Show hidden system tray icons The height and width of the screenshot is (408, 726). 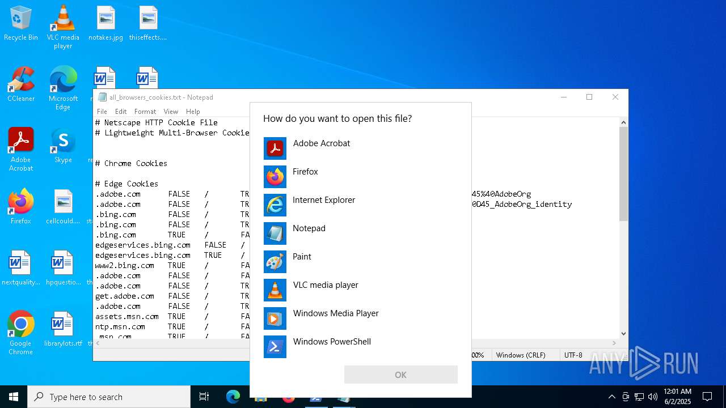point(611,397)
